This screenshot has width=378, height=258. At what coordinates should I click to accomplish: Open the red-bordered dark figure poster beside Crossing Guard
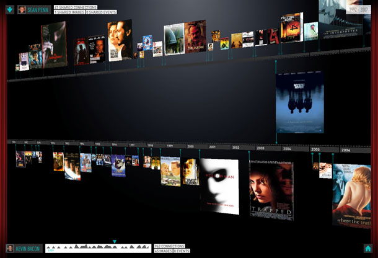81,51
